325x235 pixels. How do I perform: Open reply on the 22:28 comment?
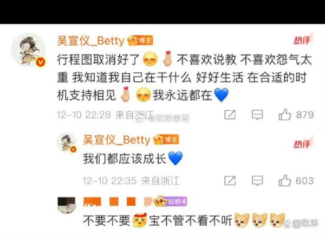[x=257, y=115]
